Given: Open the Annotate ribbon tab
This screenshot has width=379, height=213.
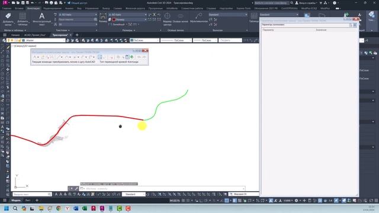Looking at the screenshot, I should 33,8.
